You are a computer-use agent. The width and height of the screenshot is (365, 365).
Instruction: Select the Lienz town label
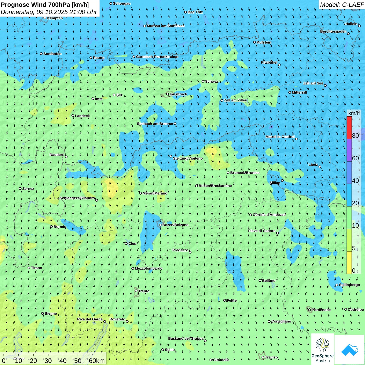coord(313,165)
